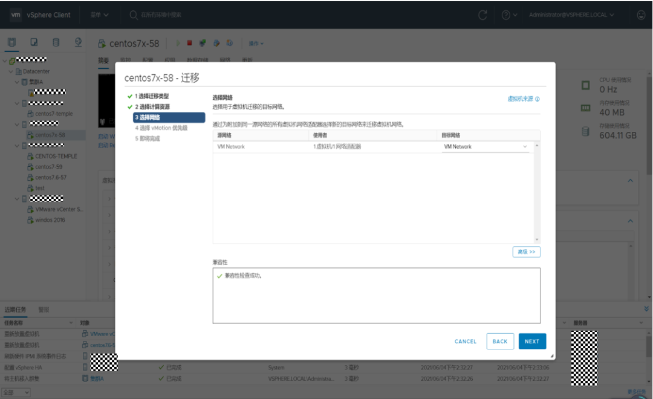Open the 任务名称 column filter dropdown
Image resolution: width=653 pixels, height=399 pixels.
[71, 323]
